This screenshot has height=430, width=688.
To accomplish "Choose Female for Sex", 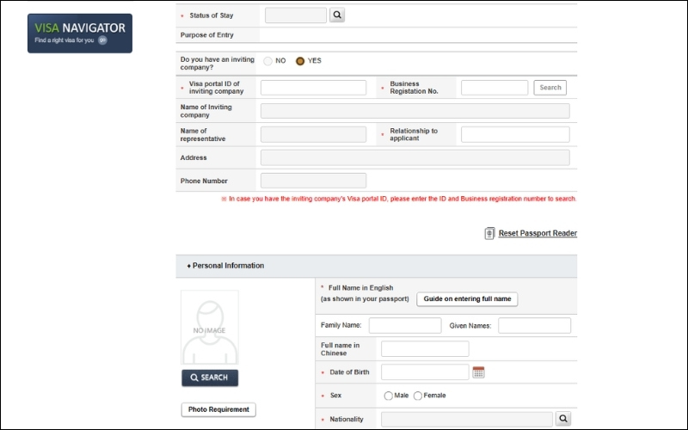I will coord(418,396).
